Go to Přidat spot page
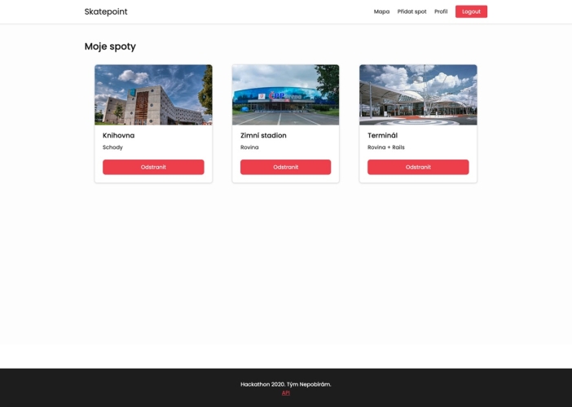The image size is (572, 407). pos(411,11)
